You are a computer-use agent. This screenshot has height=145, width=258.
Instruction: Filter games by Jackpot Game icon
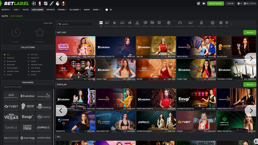(201, 24)
